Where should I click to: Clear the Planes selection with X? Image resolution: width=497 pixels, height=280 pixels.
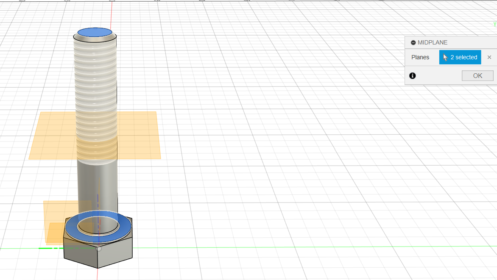click(x=489, y=57)
